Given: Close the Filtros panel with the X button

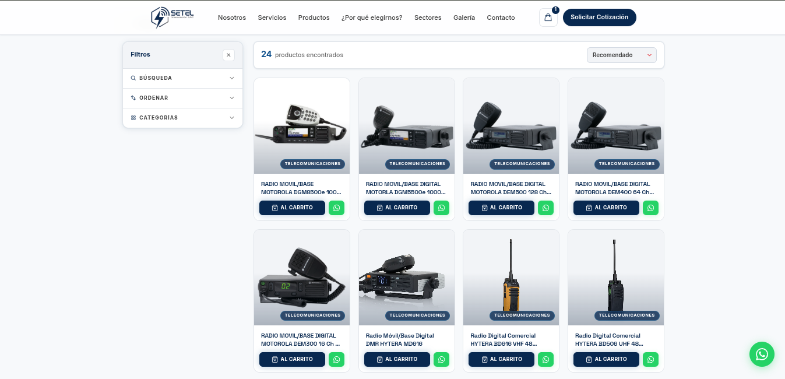Looking at the screenshot, I should coord(228,55).
